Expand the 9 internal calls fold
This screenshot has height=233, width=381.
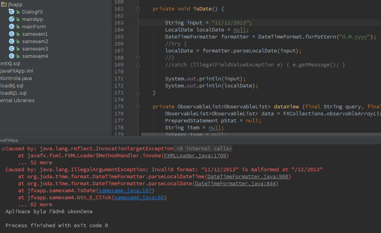pyautogui.click(x=204, y=148)
